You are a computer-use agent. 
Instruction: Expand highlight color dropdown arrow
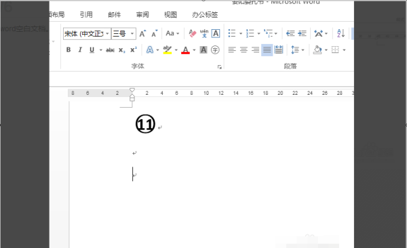[176, 50]
